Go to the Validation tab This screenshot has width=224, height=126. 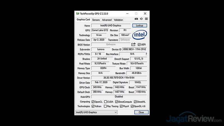118,20
